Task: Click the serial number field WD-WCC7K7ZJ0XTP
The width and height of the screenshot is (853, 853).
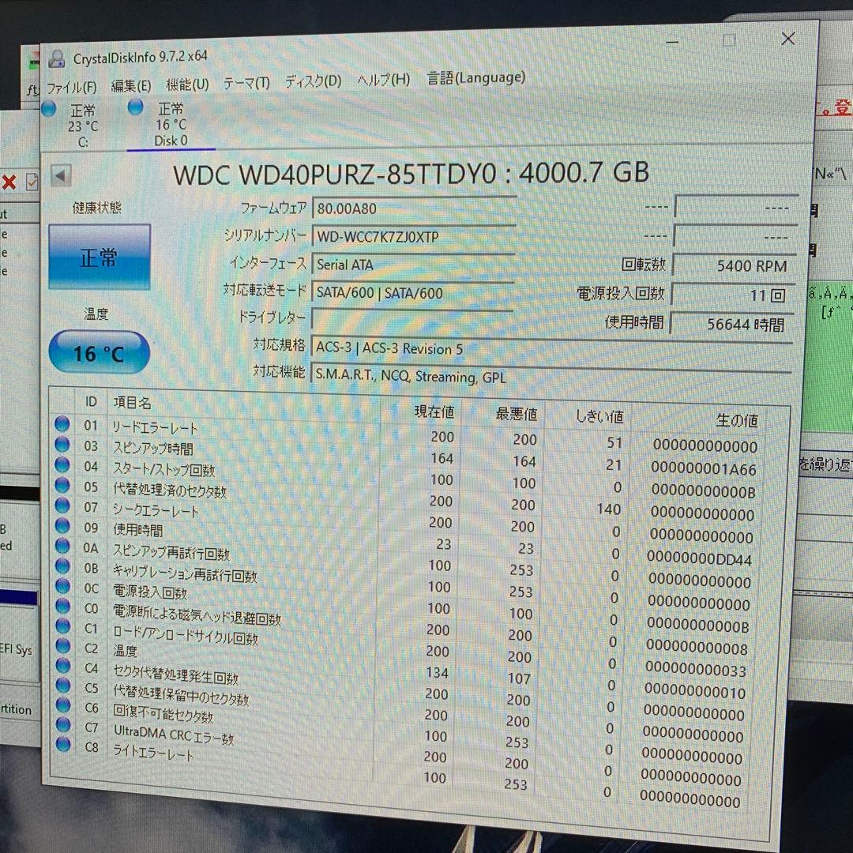Action: 413,236
